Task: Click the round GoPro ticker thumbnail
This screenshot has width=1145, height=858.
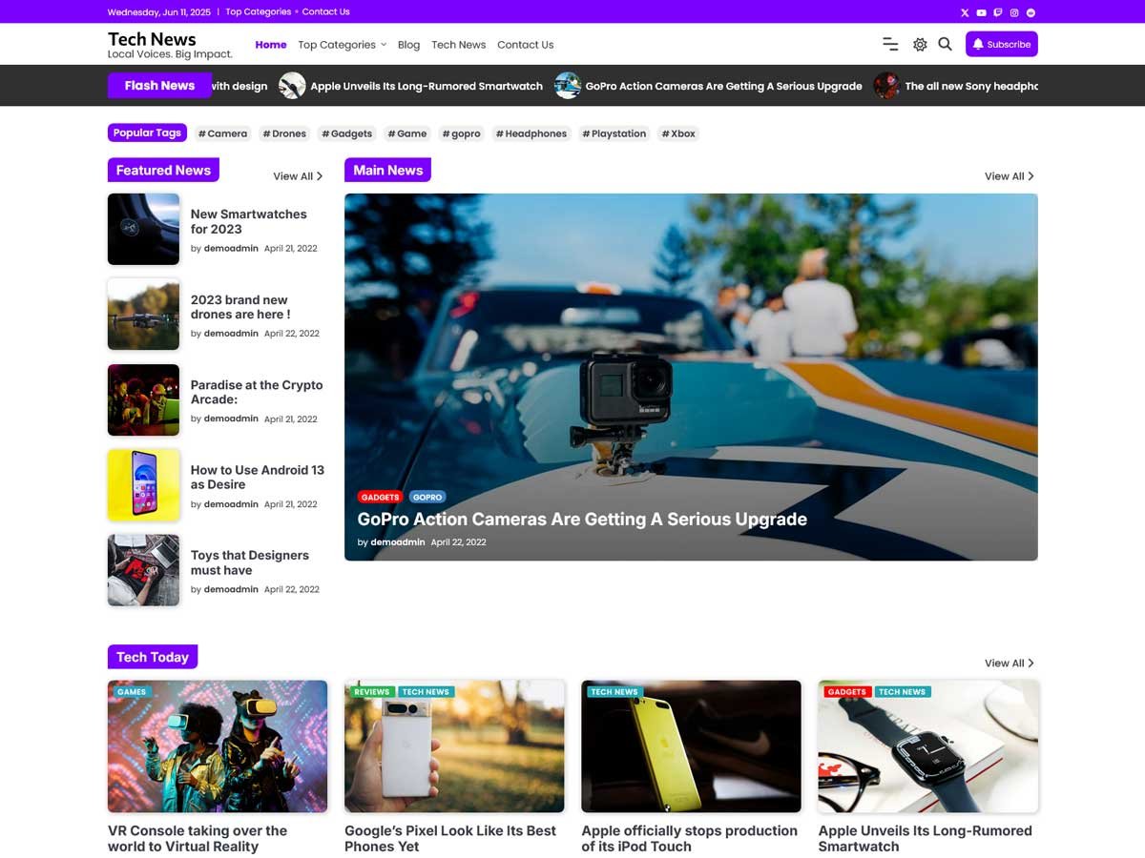Action: pyautogui.click(x=568, y=86)
